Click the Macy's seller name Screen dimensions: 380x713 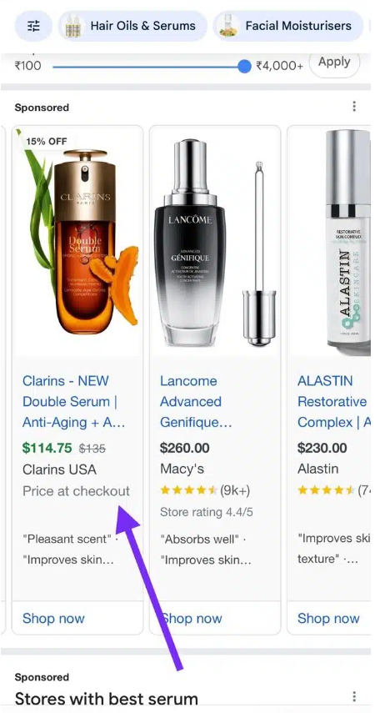tap(182, 469)
